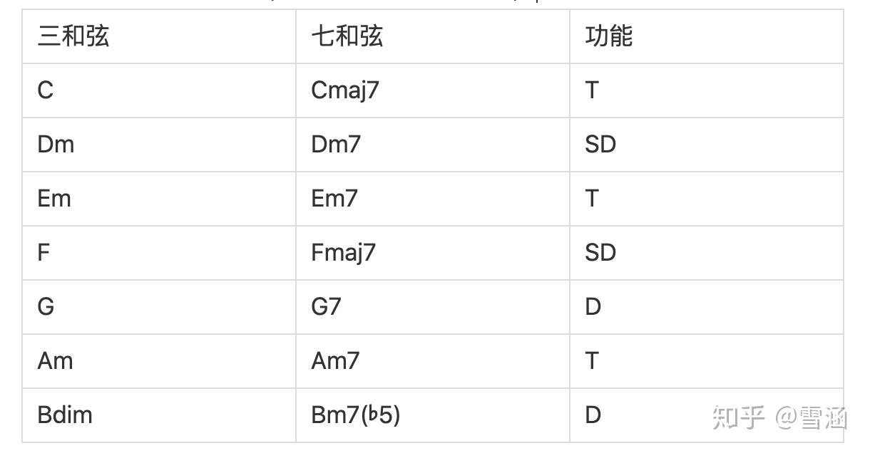Click the Em7 cell

pyautogui.click(x=334, y=199)
